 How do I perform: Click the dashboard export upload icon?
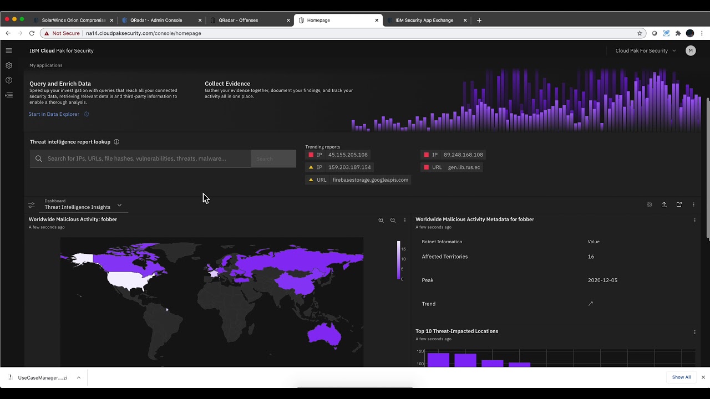click(x=664, y=204)
